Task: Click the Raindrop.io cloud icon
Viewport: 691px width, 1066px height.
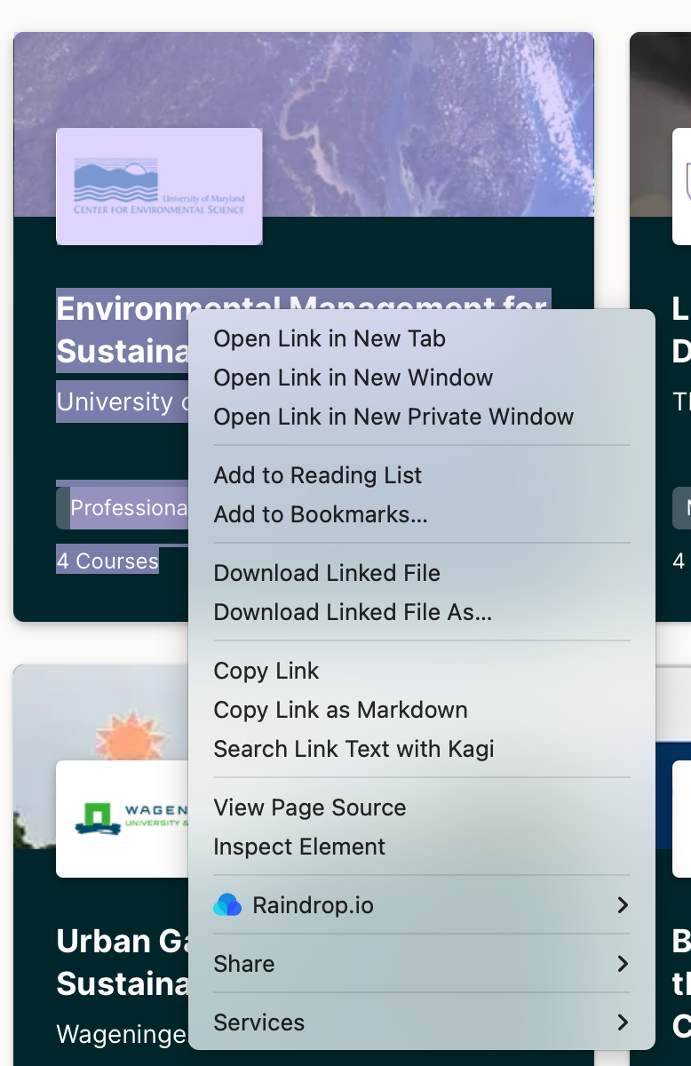Action: coord(227,905)
